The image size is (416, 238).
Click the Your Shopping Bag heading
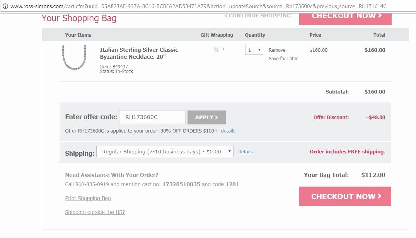79,18
